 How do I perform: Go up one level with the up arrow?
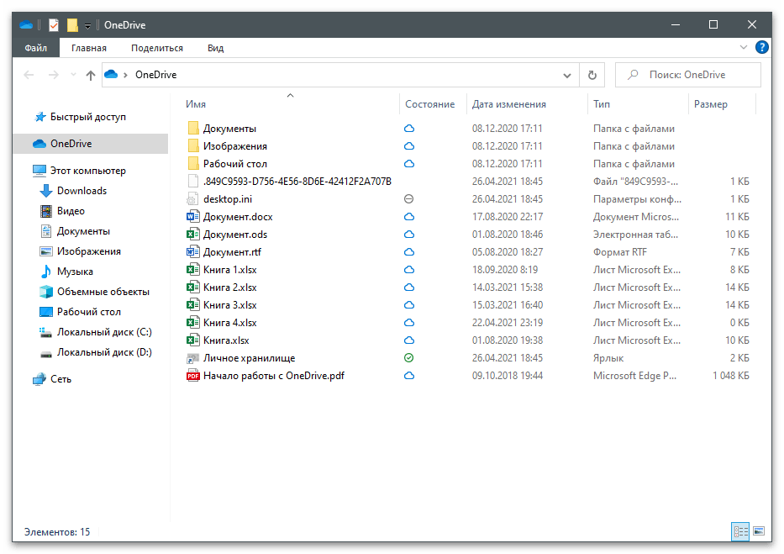[x=91, y=75]
